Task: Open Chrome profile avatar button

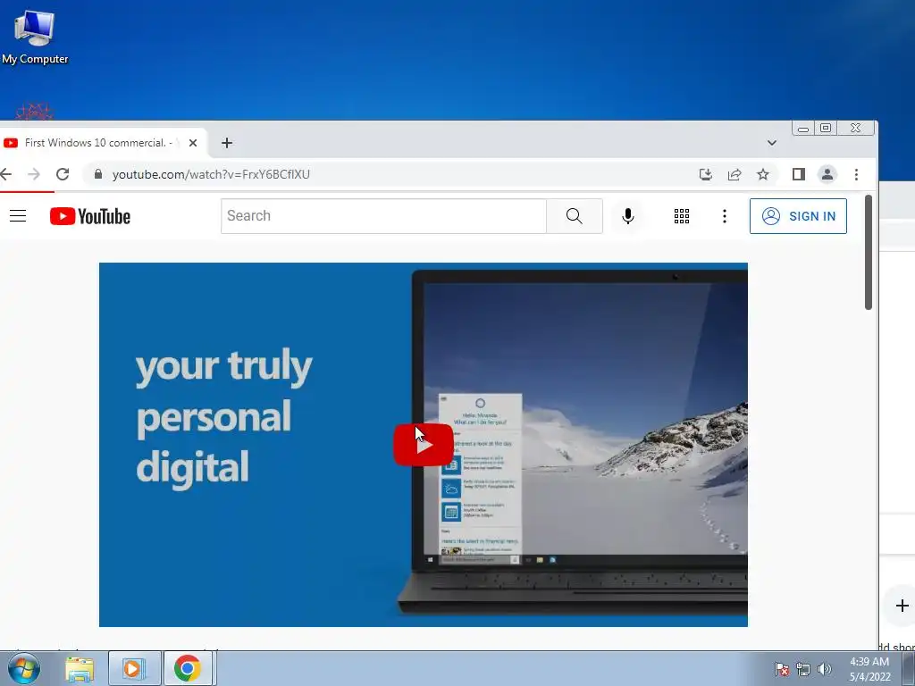Action: click(827, 174)
